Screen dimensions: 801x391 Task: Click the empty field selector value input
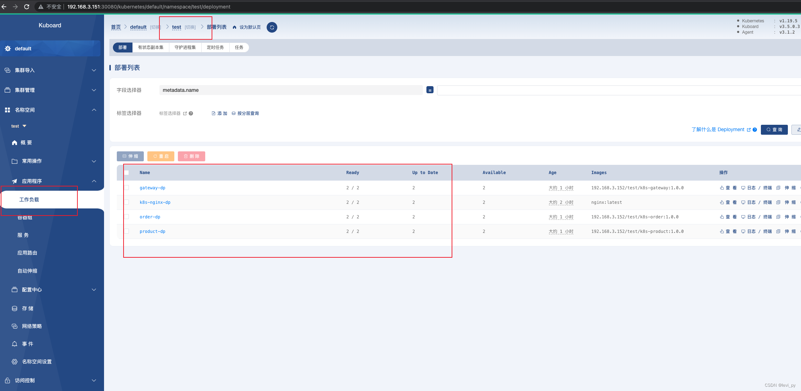tap(619, 90)
